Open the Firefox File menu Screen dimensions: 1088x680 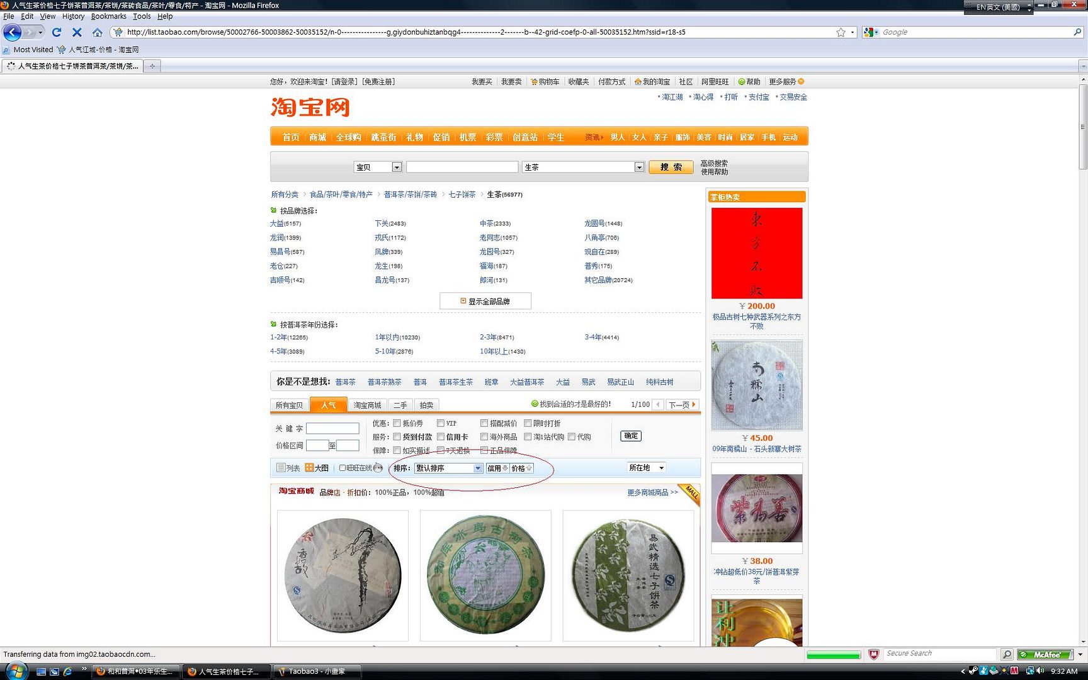coord(8,16)
